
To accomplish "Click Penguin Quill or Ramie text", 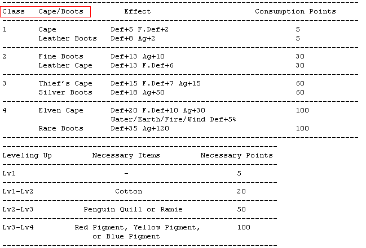I will [x=133, y=210].
